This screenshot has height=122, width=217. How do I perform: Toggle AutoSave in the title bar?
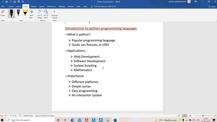[3, 2]
